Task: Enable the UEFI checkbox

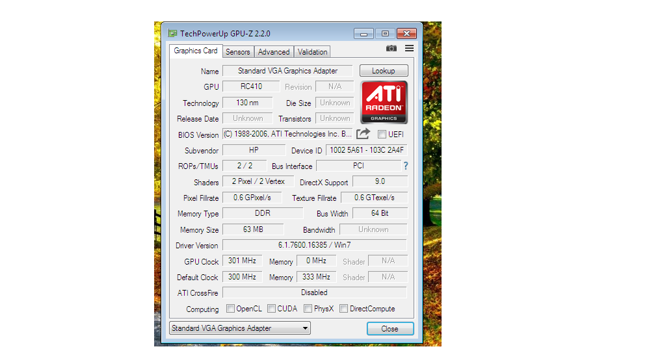Action: pyautogui.click(x=382, y=135)
